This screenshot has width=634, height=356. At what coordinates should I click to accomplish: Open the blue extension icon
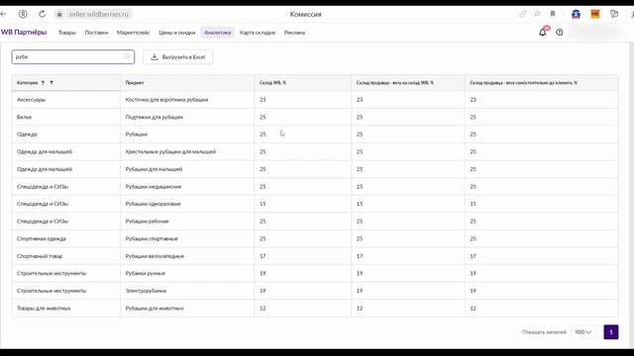[x=576, y=14]
